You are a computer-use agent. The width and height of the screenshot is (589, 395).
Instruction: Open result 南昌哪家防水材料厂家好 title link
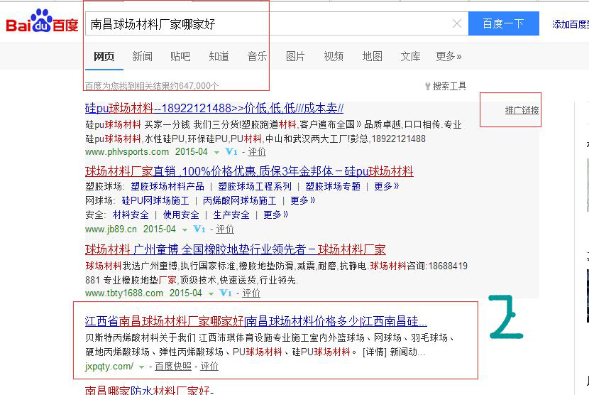coord(149,391)
